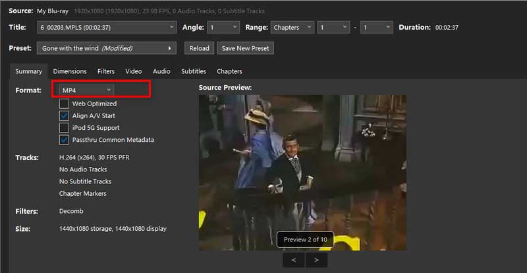
Task: Select the Subtitles tab
Action: pos(194,71)
